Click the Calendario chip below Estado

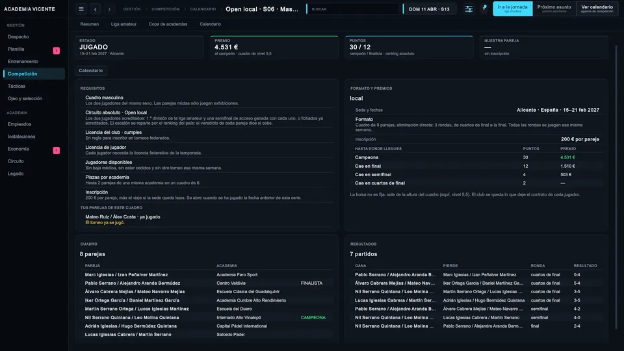tap(91, 70)
